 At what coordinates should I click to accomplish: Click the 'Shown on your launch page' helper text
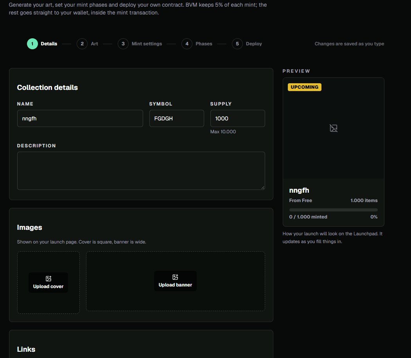pyautogui.click(x=81, y=242)
